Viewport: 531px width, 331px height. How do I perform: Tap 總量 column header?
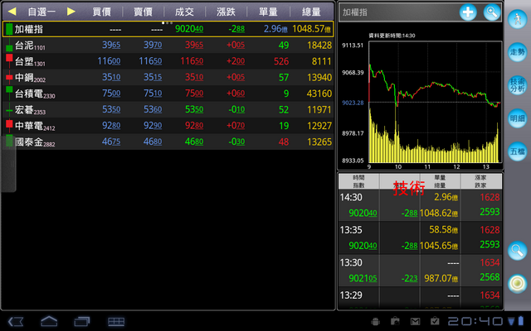click(x=311, y=12)
